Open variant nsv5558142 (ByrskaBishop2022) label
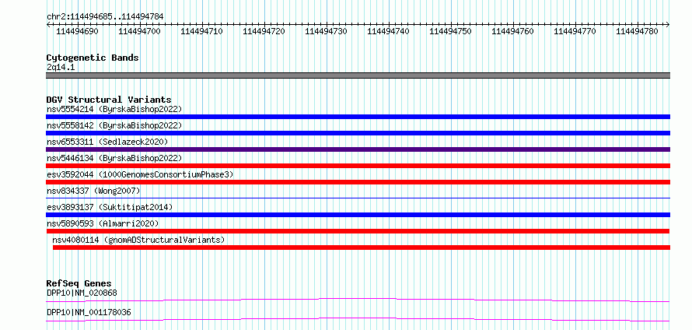Image resolution: width=692 pixels, height=330 pixels. point(114,125)
